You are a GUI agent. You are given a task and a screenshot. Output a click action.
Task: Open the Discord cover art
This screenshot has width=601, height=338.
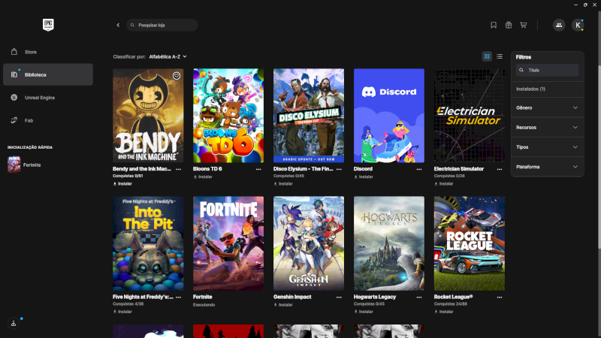[389, 116]
